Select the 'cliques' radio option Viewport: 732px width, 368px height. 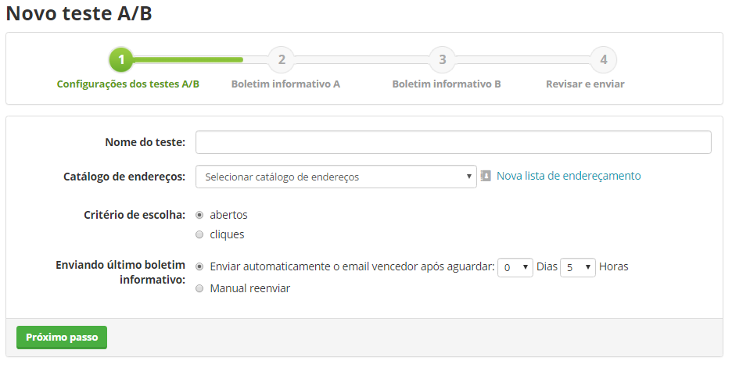pyautogui.click(x=199, y=234)
